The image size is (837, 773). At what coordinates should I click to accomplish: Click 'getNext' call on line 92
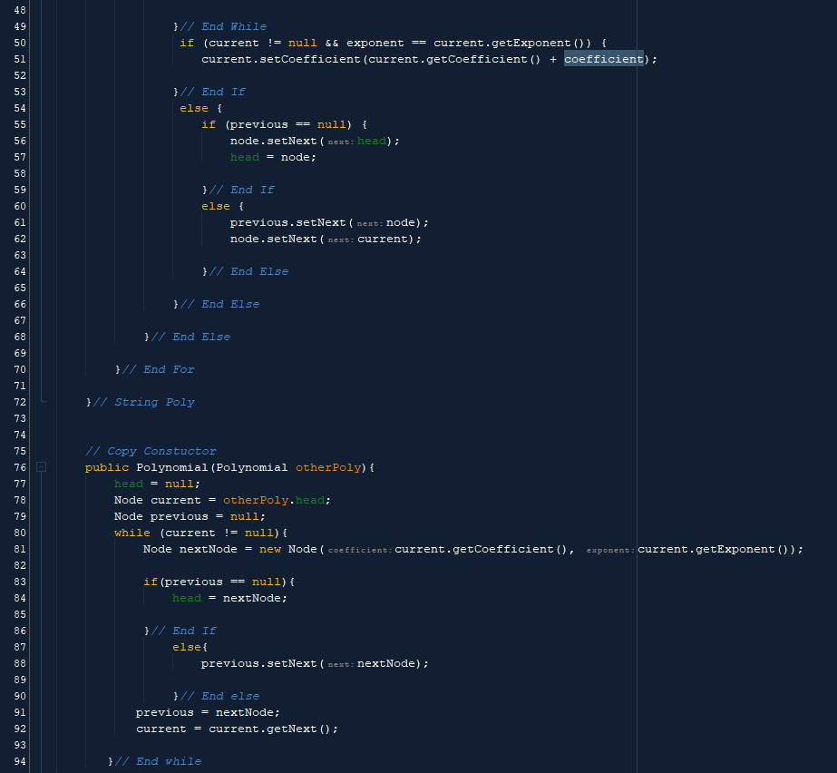pyautogui.click(x=292, y=729)
